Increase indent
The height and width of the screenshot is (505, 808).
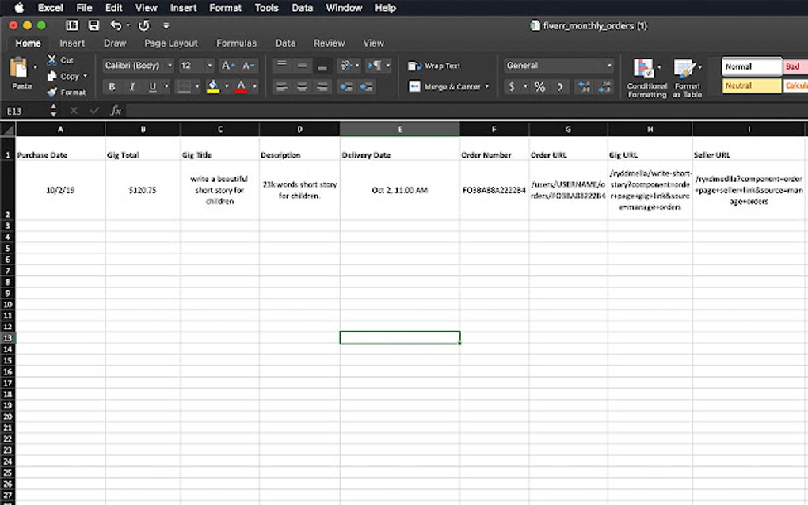tap(367, 86)
